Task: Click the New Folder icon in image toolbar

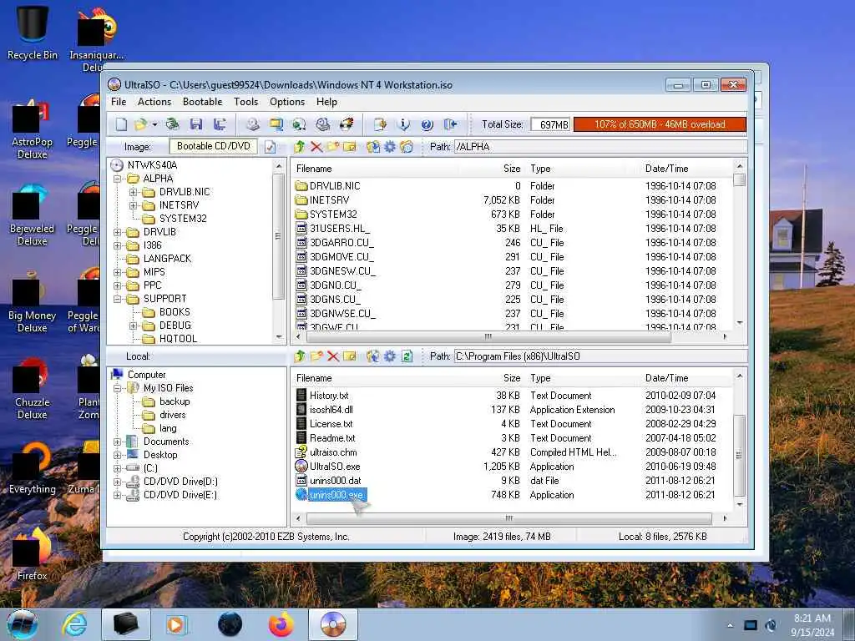Action: (x=332, y=147)
